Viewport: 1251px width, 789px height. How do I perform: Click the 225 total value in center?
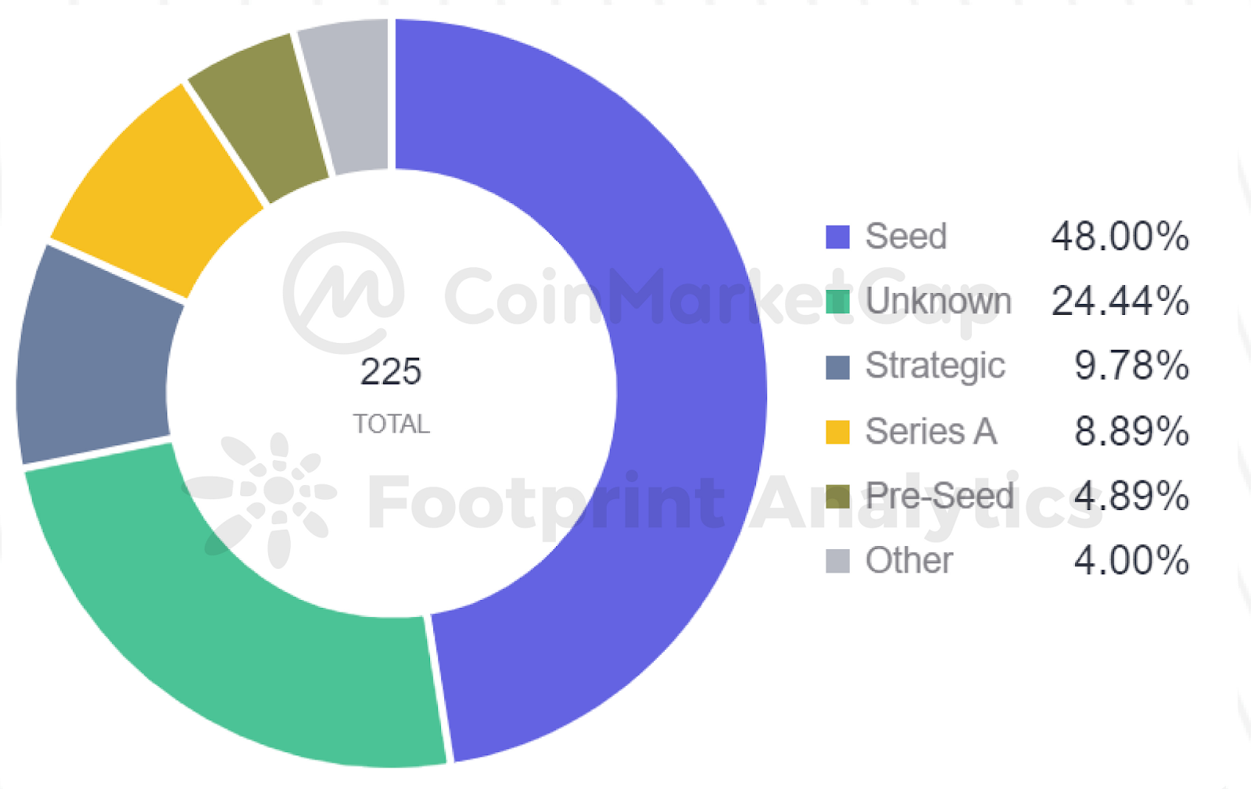pyautogui.click(x=391, y=372)
